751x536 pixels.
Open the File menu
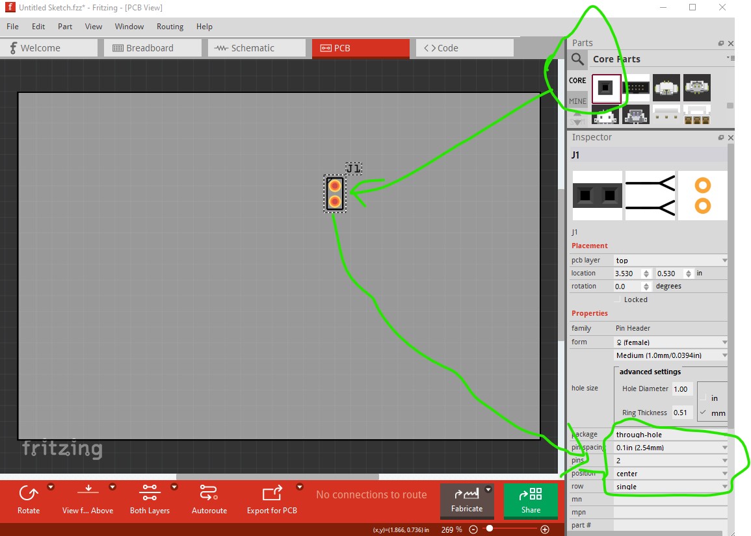[x=12, y=27]
